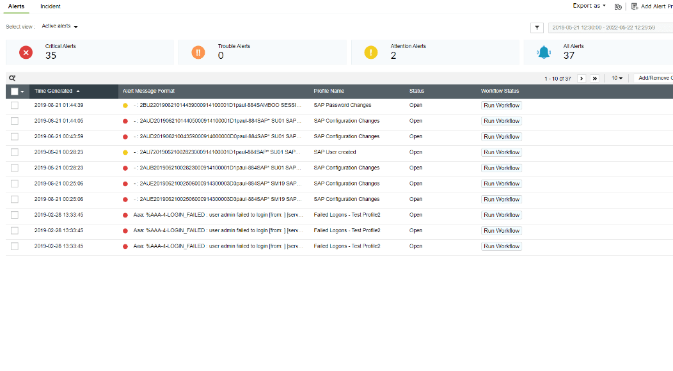Check the 2019-06-21 01:44:05 alert row
This screenshot has height=371, width=673.
[x=15, y=121]
